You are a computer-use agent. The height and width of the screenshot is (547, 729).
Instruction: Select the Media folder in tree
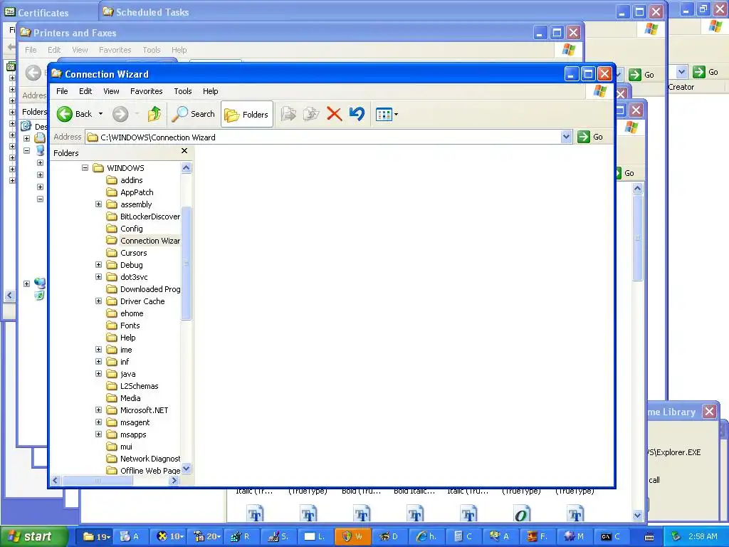[130, 398]
